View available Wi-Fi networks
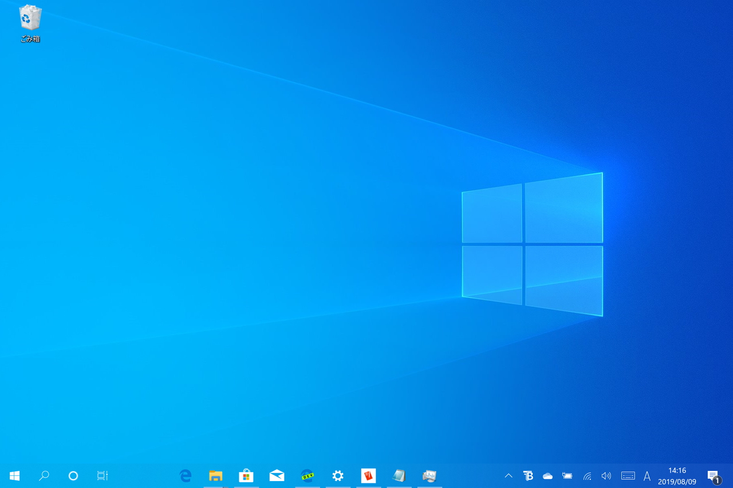This screenshot has width=733, height=488. coord(586,475)
